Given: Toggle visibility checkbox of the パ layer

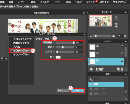Looking at the screenshot, I should coord(122,53).
